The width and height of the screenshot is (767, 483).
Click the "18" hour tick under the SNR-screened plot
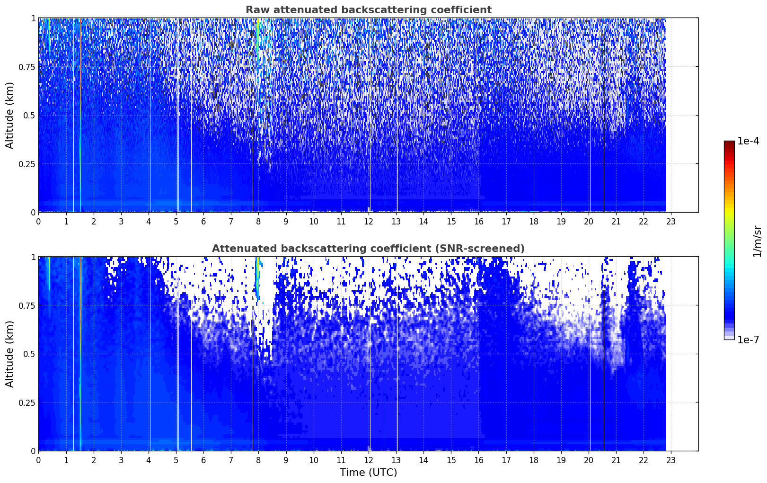534,460
